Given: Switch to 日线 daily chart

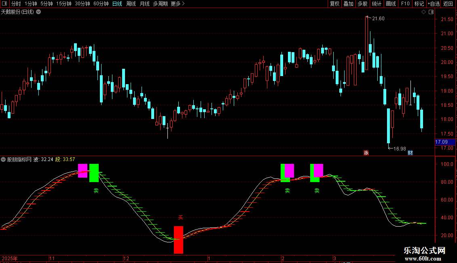Looking at the screenshot, I should click(x=117, y=4).
